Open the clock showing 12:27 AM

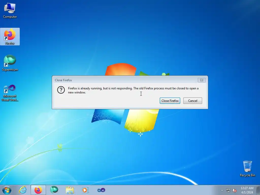pos(247,190)
